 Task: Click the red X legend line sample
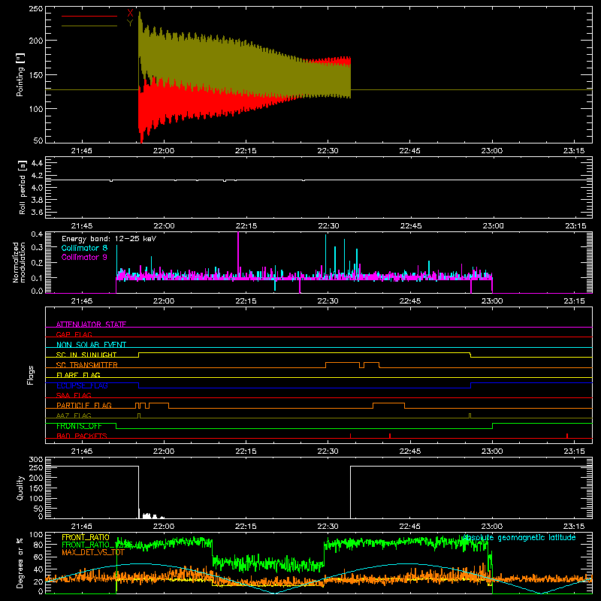[89, 16]
